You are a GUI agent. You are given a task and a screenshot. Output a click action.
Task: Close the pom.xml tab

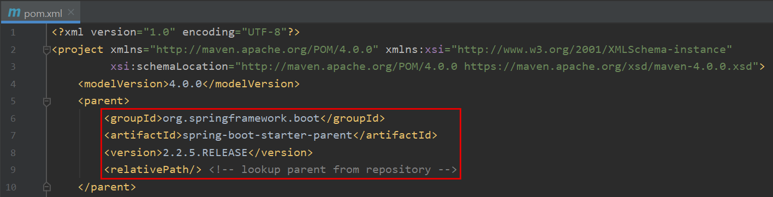click(72, 12)
